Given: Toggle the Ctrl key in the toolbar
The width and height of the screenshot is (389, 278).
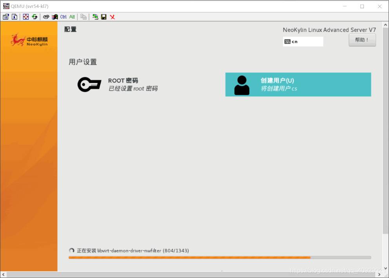Looking at the screenshot, I should click(63, 17).
